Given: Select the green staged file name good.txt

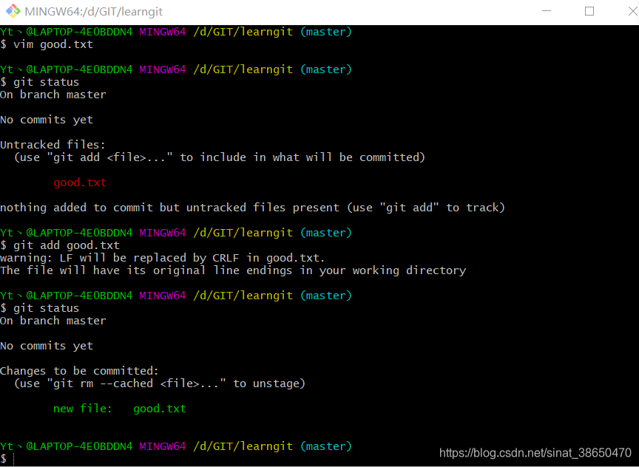Looking at the screenshot, I should coord(160,409).
